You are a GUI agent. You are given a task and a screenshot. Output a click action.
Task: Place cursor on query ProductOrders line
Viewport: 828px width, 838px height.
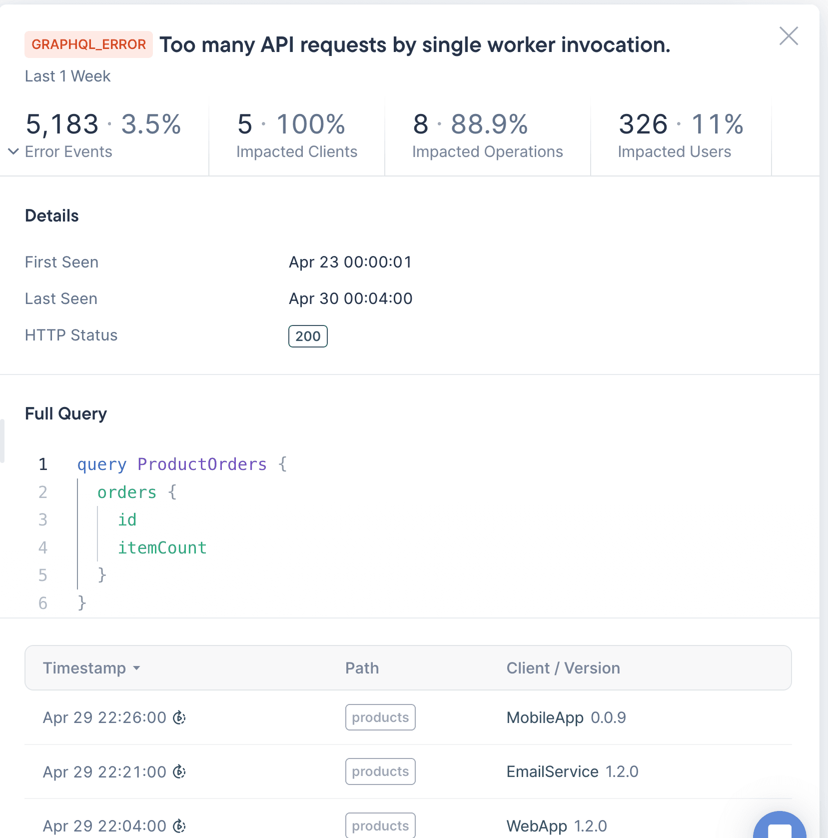tap(182, 464)
